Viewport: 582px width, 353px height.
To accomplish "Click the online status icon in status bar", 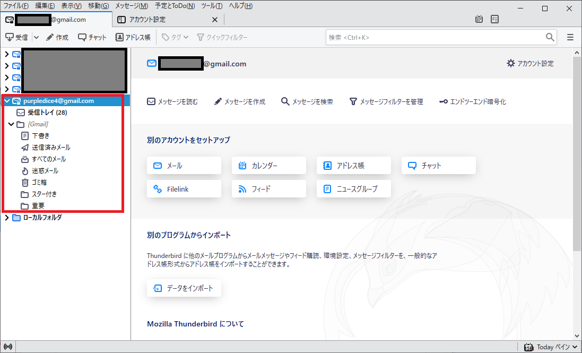I will [8, 347].
